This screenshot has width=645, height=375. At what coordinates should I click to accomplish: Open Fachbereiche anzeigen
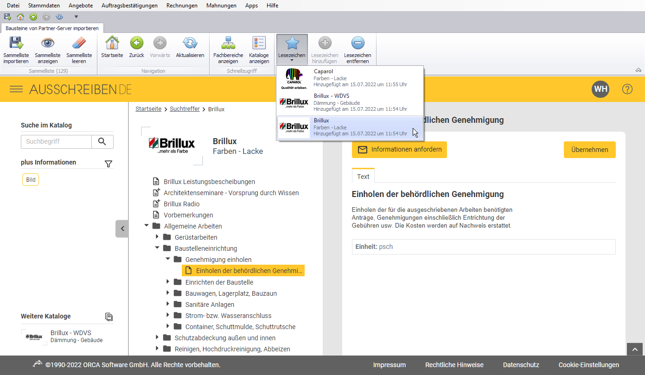point(228,50)
